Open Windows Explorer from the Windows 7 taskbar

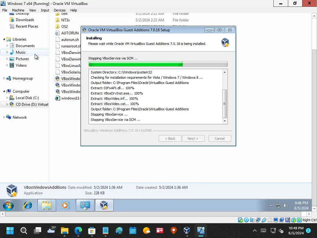(47, 205)
